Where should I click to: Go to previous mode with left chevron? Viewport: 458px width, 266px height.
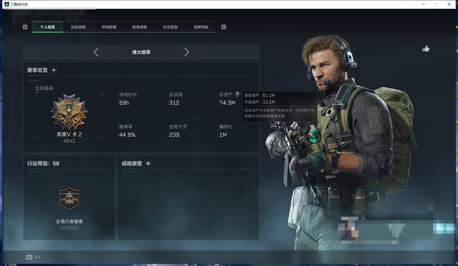tap(96, 52)
